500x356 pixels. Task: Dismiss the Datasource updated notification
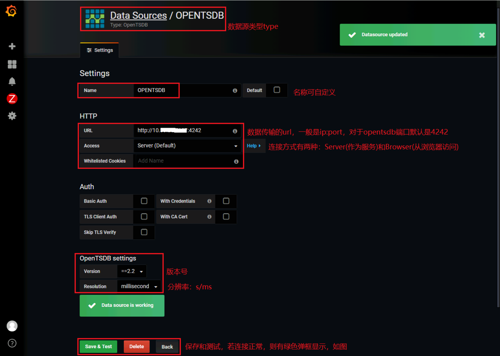482,35
